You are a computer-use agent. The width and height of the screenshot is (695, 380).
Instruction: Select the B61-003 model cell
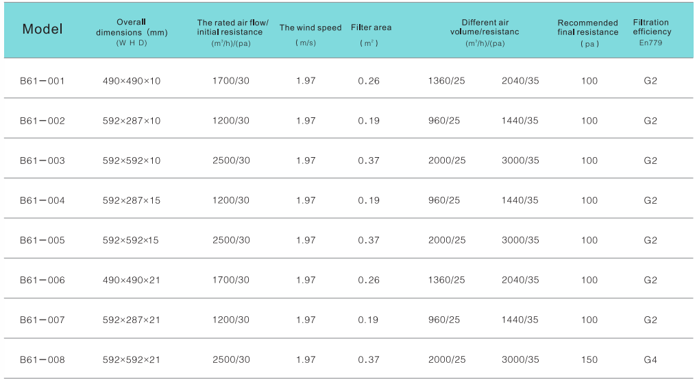[42, 161]
